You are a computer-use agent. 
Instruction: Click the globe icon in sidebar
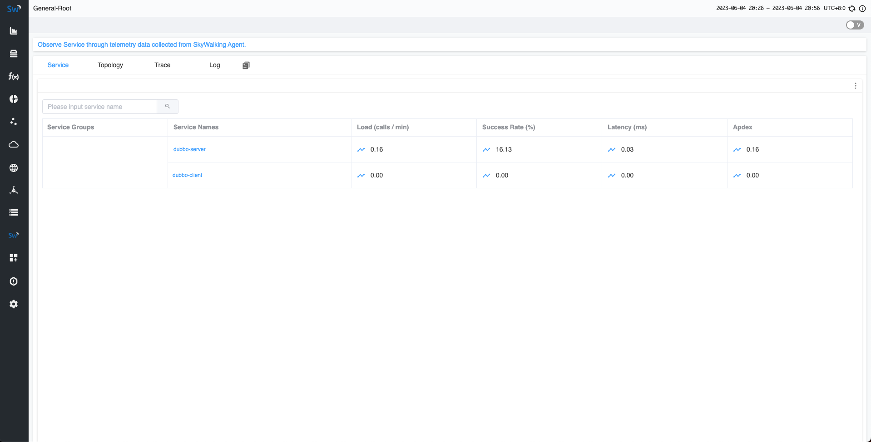[14, 168]
